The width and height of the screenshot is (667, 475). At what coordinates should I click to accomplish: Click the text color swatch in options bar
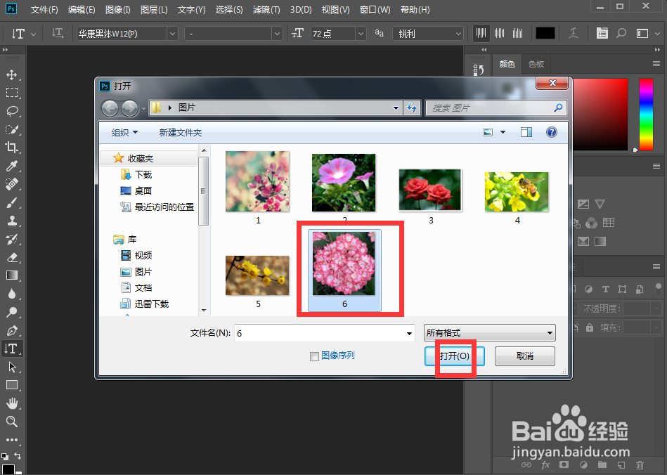(x=545, y=33)
